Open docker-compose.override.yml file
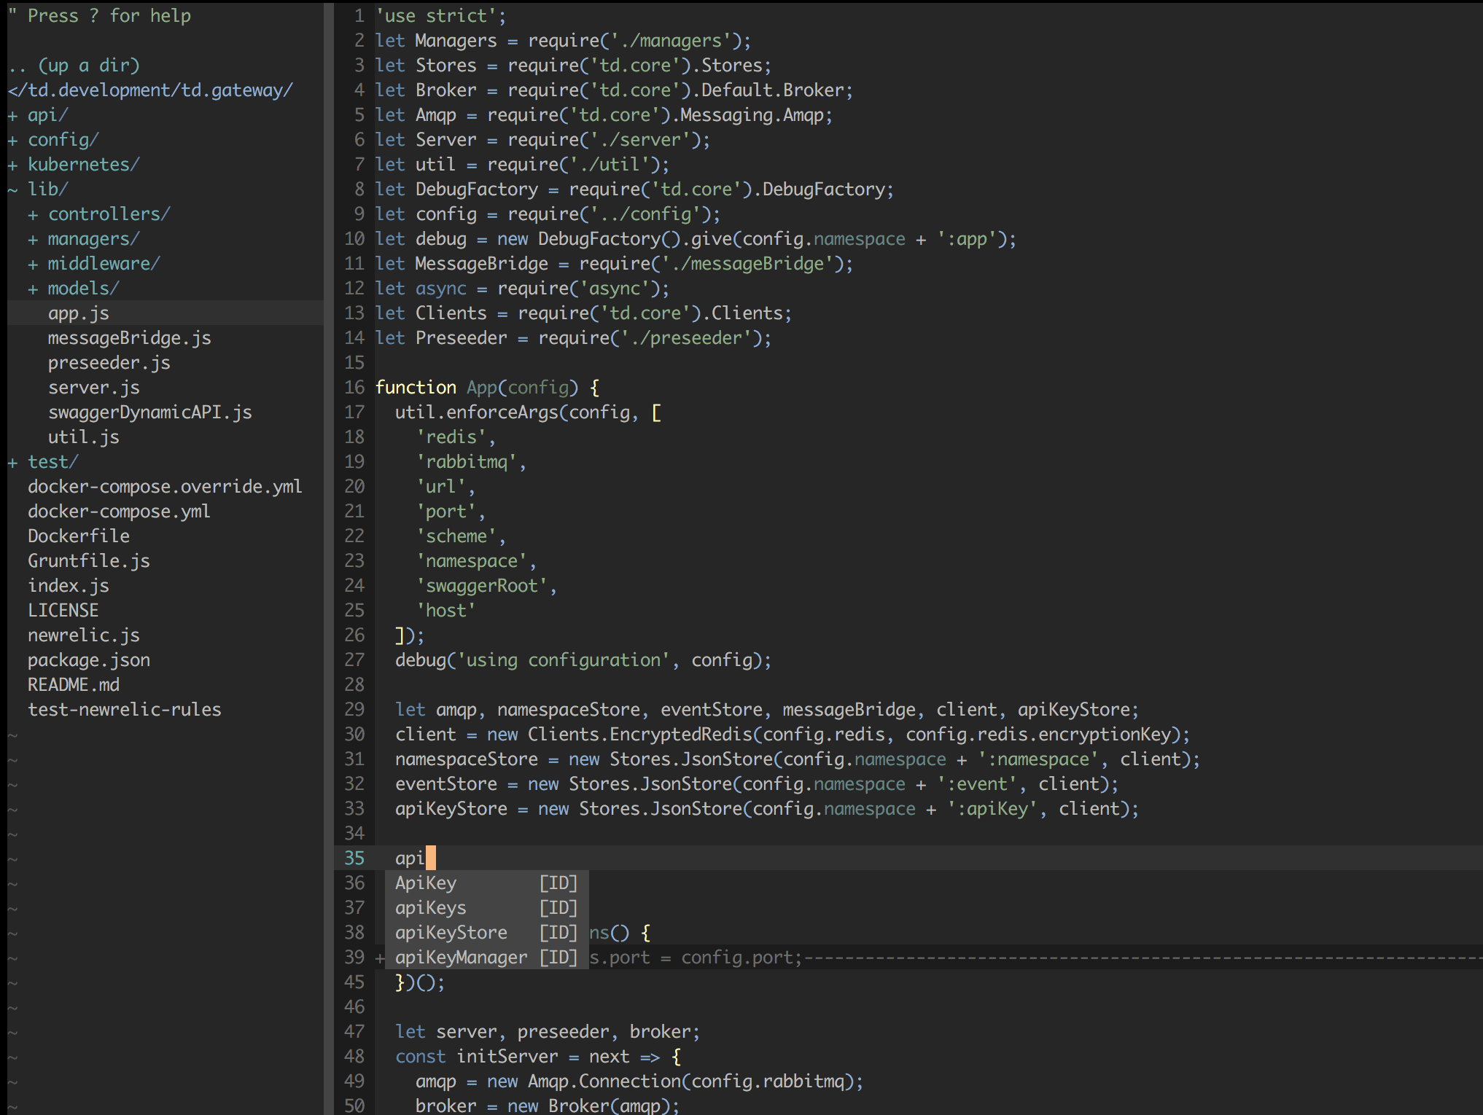Viewport: 1483px width, 1115px height. [165, 487]
